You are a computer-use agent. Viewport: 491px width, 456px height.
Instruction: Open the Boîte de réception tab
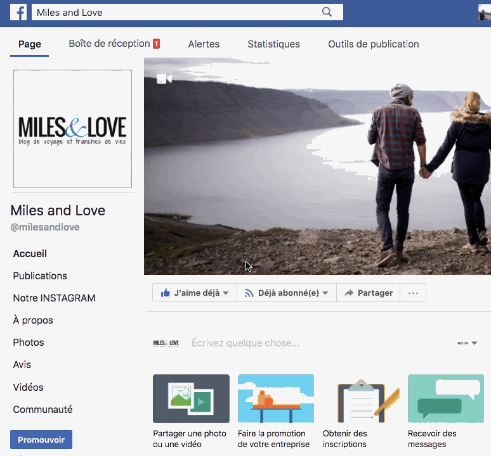coord(114,44)
